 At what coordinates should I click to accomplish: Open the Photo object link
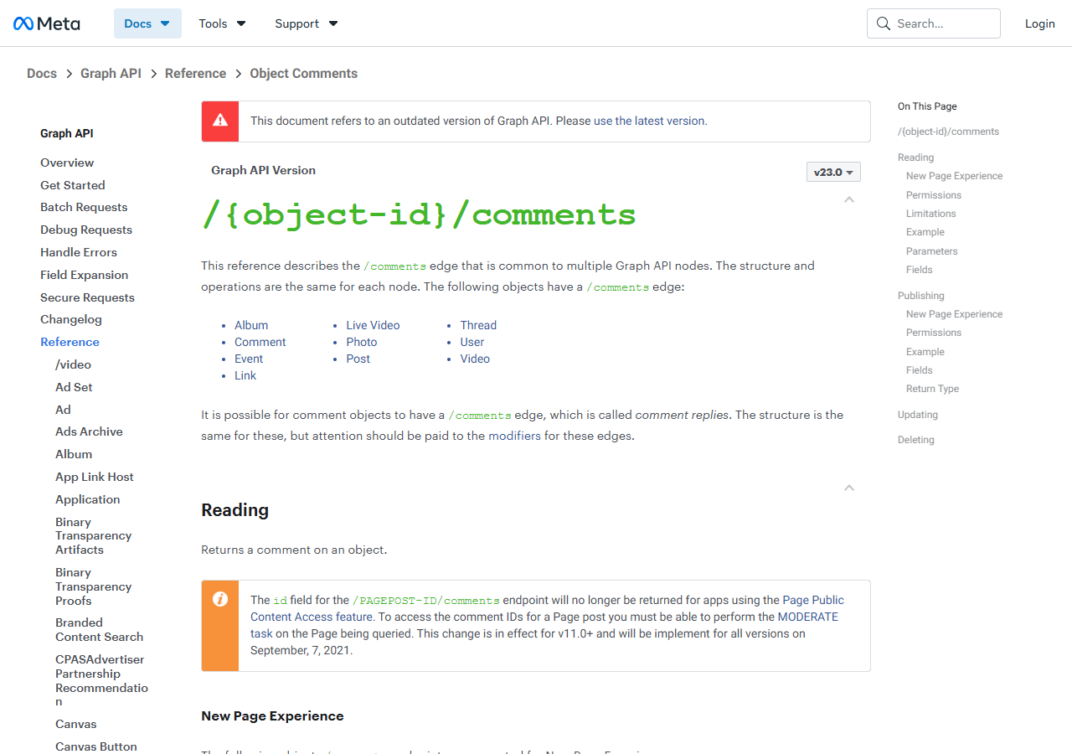(362, 342)
